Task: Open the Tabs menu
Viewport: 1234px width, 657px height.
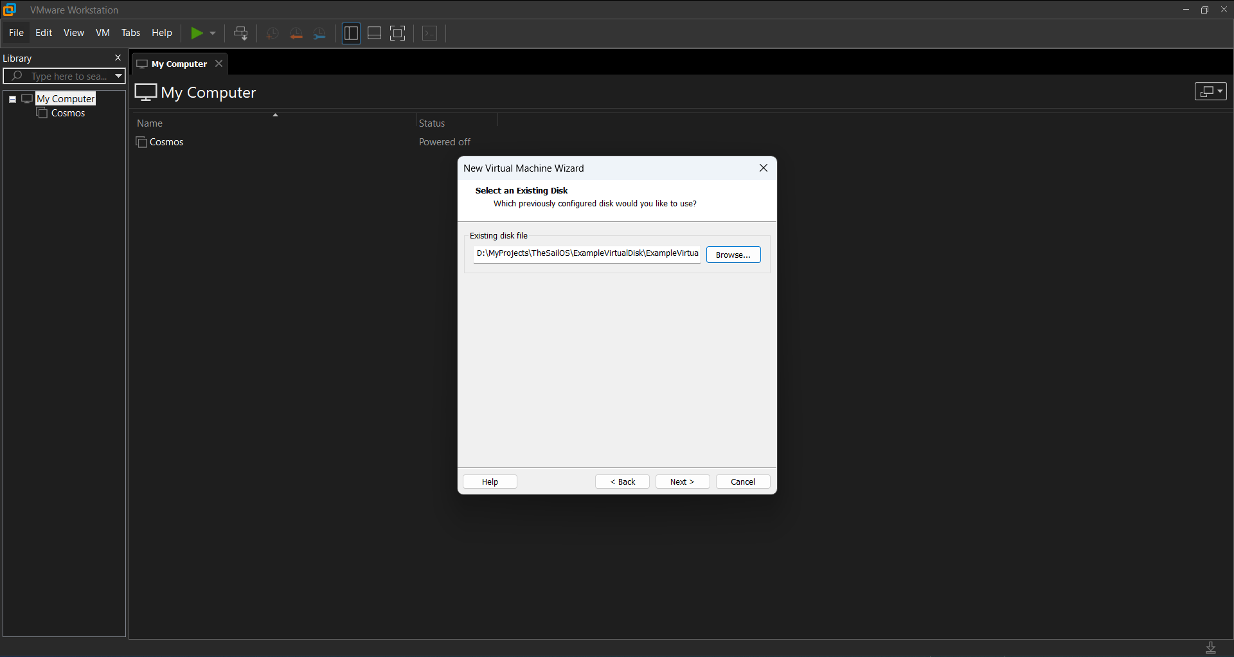Action: (131, 33)
